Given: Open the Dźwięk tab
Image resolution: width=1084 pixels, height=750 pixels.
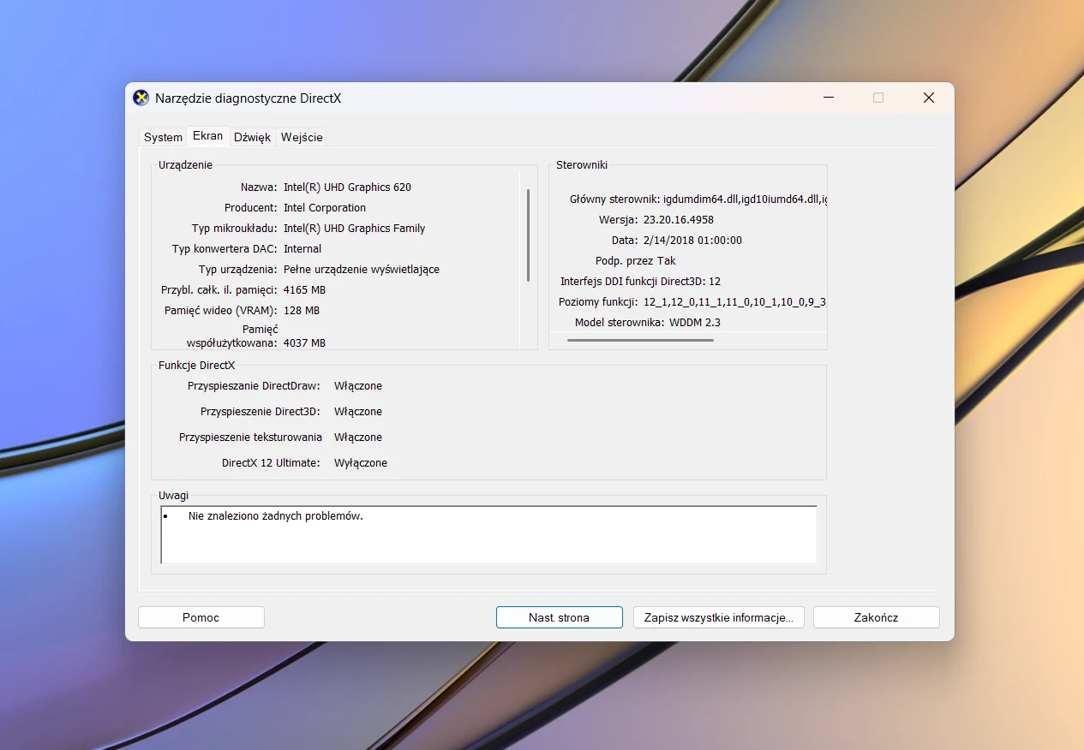Looking at the screenshot, I should (x=252, y=137).
